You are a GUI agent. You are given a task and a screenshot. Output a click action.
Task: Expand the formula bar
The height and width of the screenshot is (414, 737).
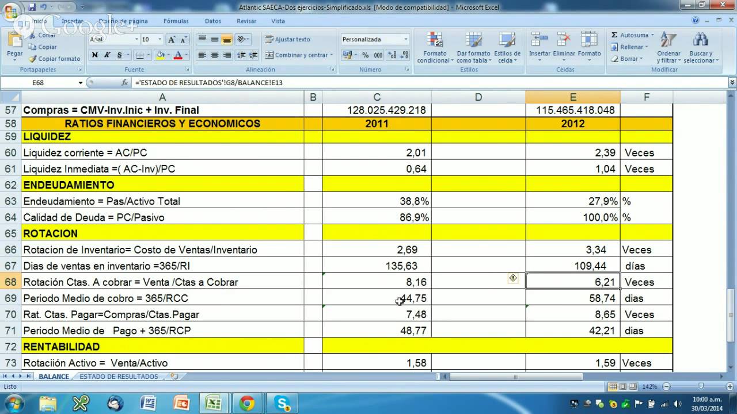pos(732,83)
